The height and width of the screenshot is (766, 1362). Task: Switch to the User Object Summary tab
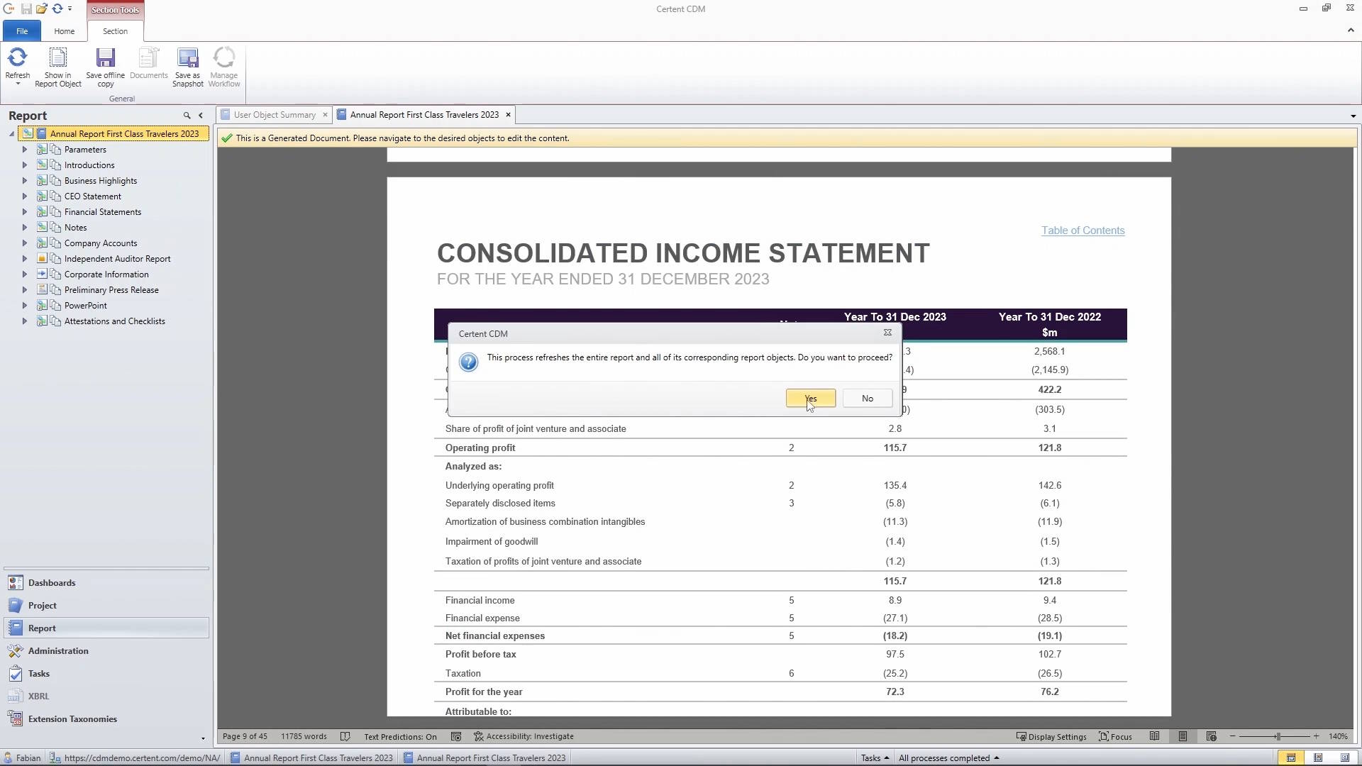coord(274,115)
